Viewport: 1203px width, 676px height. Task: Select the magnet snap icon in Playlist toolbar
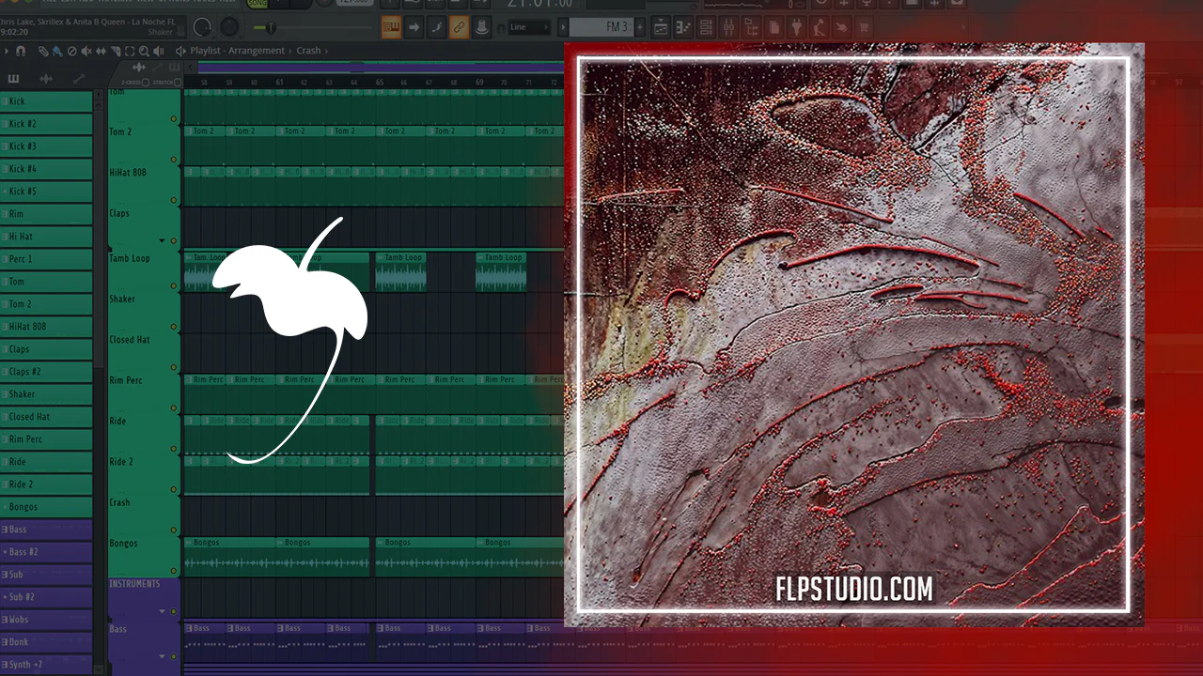[x=21, y=51]
